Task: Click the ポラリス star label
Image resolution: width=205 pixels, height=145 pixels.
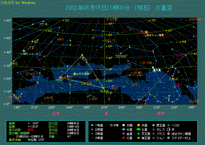Action: pos(14,64)
